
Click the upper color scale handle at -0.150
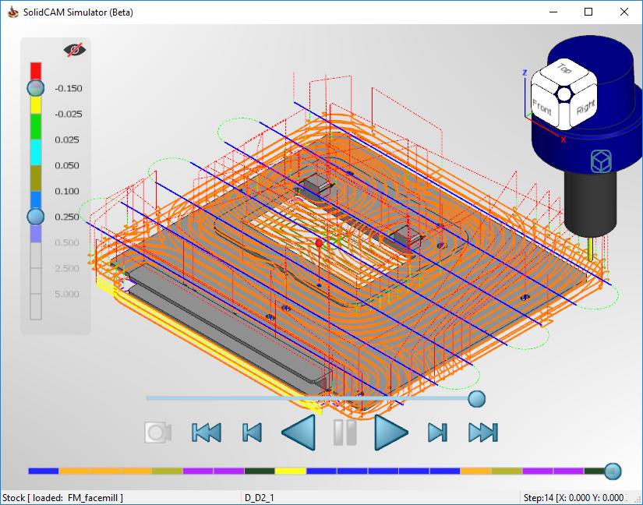click(36, 88)
